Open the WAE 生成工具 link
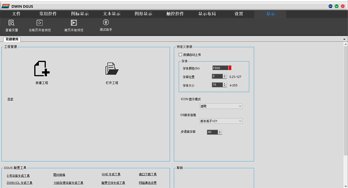 tap(111, 174)
